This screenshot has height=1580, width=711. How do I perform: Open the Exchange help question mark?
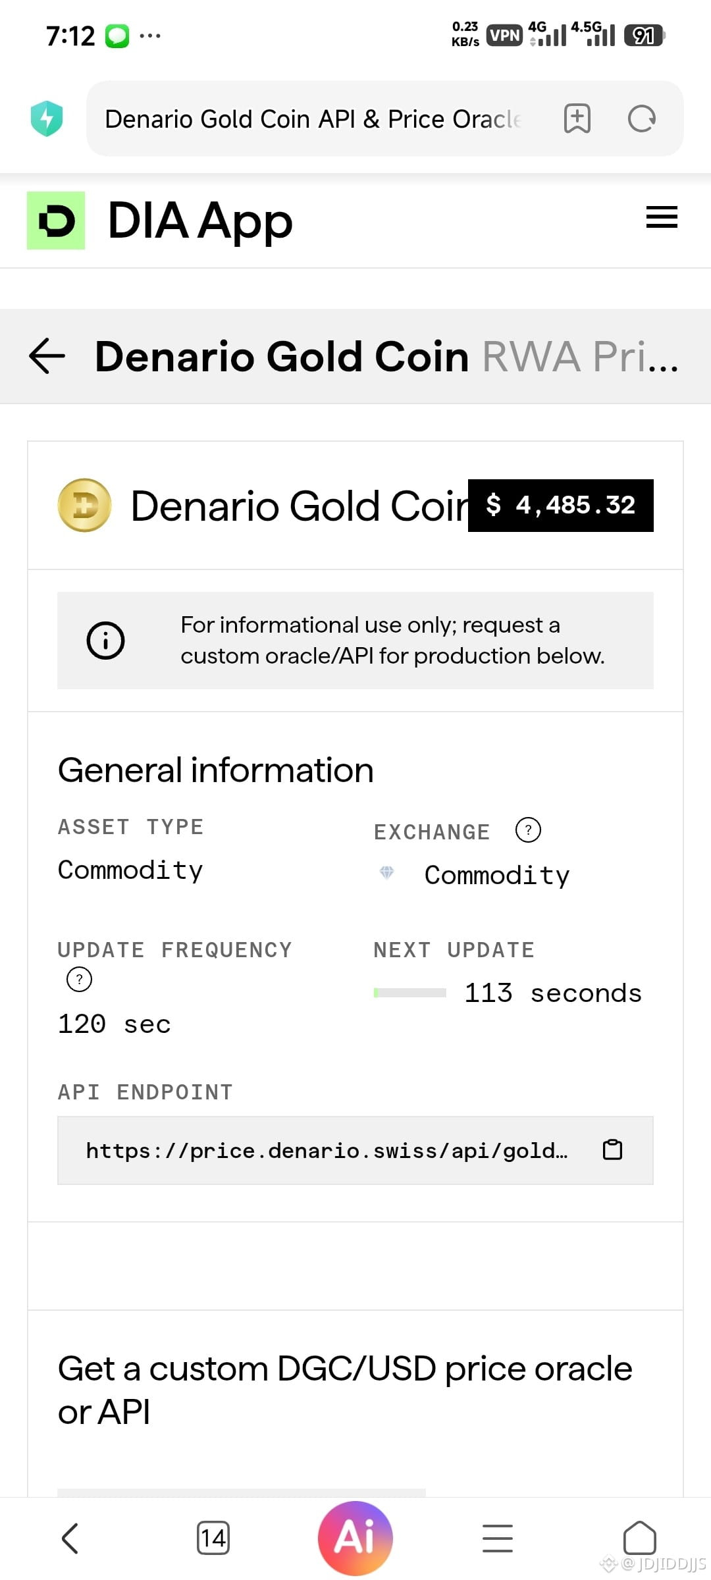(x=528, y=830)
